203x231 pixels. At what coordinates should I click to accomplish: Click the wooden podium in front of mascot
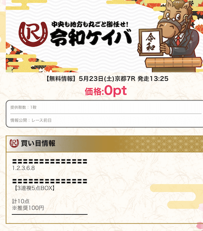173,64
